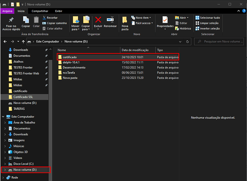
Task: Open the arrow next to Abrir
Action: click(188, 18)
